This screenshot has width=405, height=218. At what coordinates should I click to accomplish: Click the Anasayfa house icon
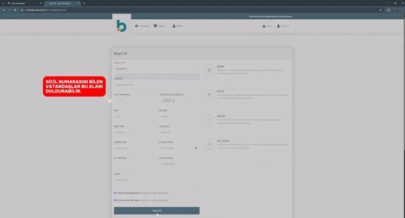(136, 26)
